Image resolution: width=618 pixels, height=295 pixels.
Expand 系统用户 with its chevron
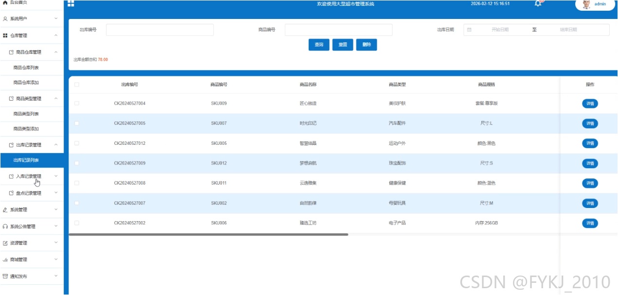[x=56, y=18]
